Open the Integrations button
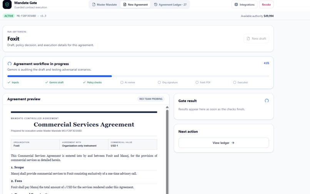This screenshot has height=194, width=310. point(244,5)
